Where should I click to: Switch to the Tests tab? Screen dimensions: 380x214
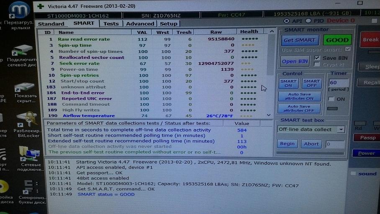pos(111,24)
